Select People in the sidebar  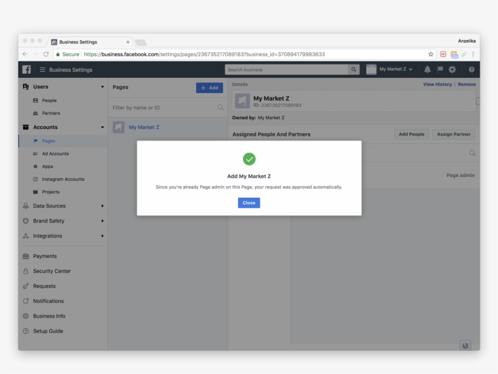coord(49,100)
